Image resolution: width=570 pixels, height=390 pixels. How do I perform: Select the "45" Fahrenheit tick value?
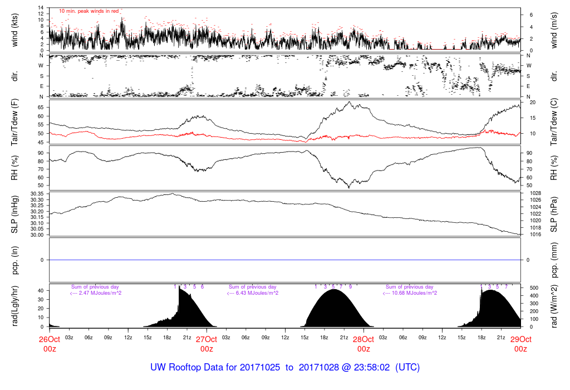pyautogui.click(x=41, y=143)
